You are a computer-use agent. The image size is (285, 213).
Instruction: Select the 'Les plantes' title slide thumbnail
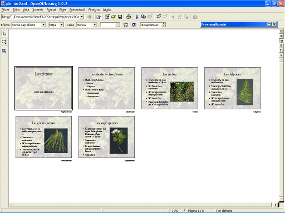[x=43, y=88]
